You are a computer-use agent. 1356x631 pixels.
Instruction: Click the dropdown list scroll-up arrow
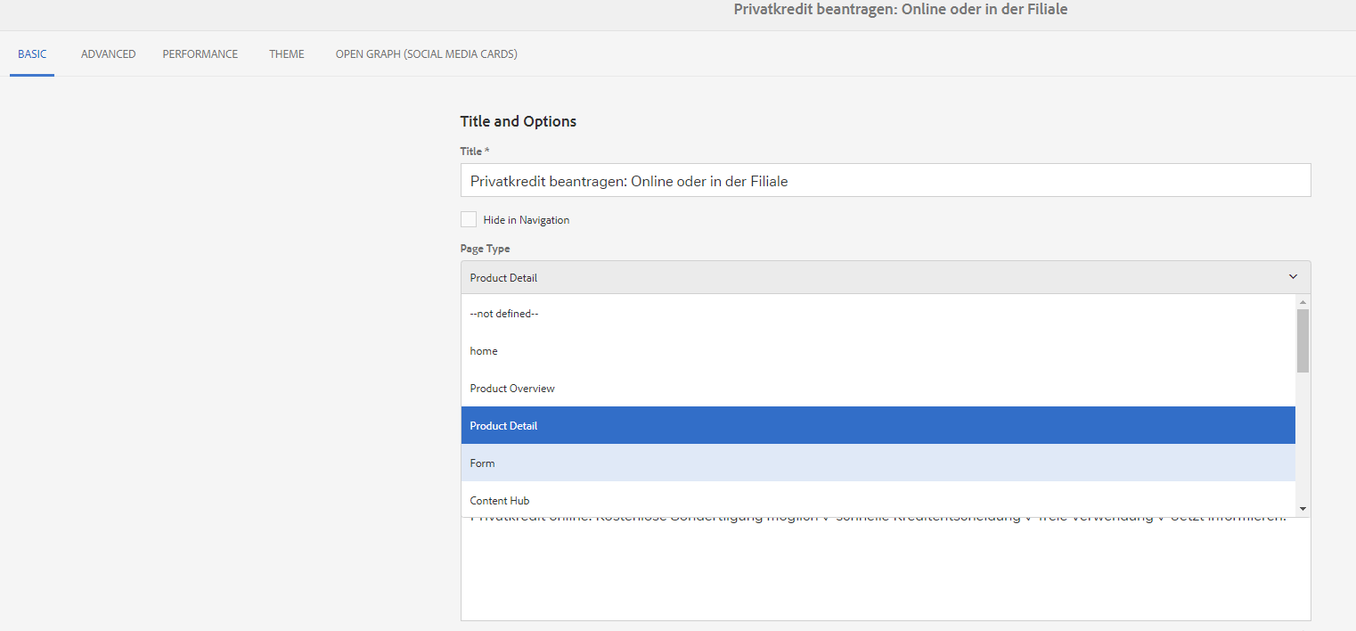pyautogui.click(x=1303, y=303)
